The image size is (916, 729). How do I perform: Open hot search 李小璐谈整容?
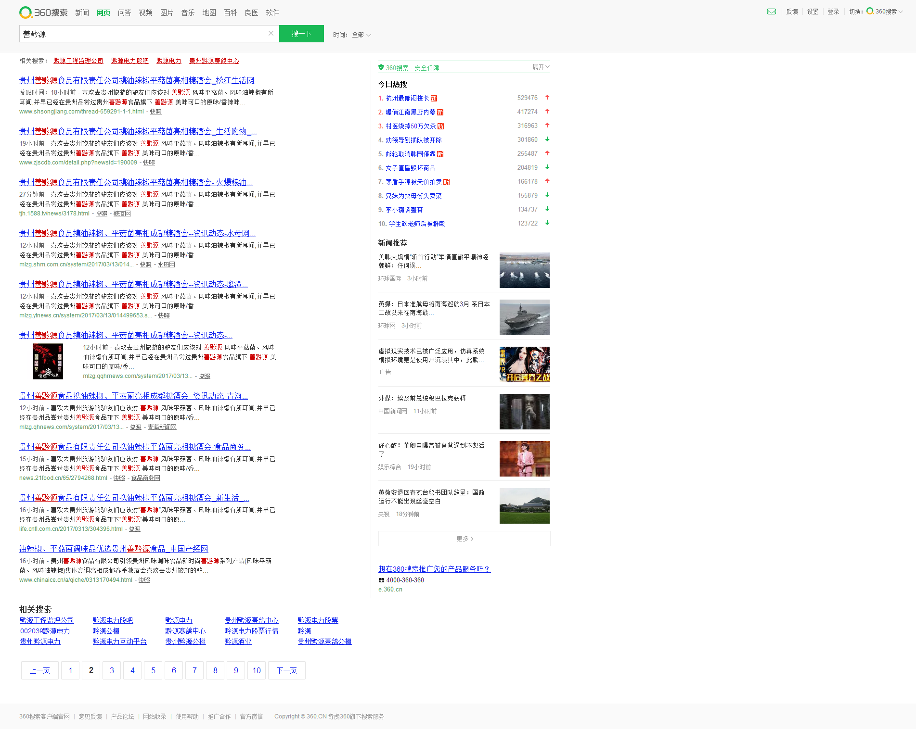(404, 210)
